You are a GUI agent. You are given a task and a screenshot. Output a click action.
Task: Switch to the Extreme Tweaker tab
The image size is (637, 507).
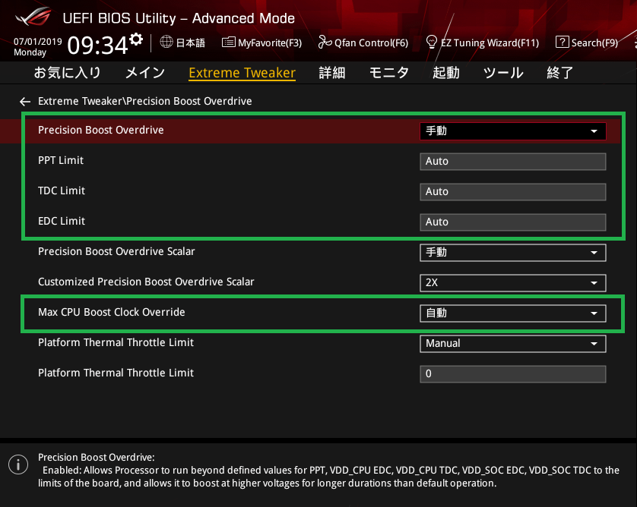click(x=242, y=73)
